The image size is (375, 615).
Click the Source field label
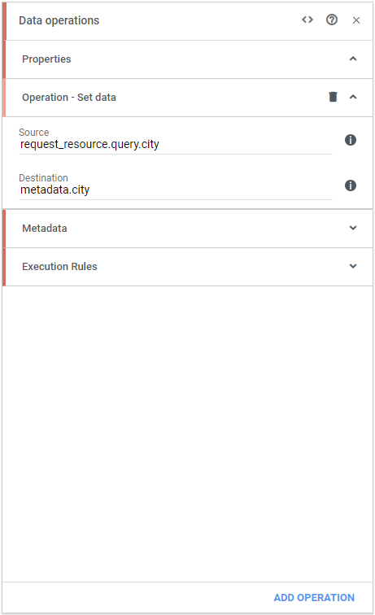(33, 132)
